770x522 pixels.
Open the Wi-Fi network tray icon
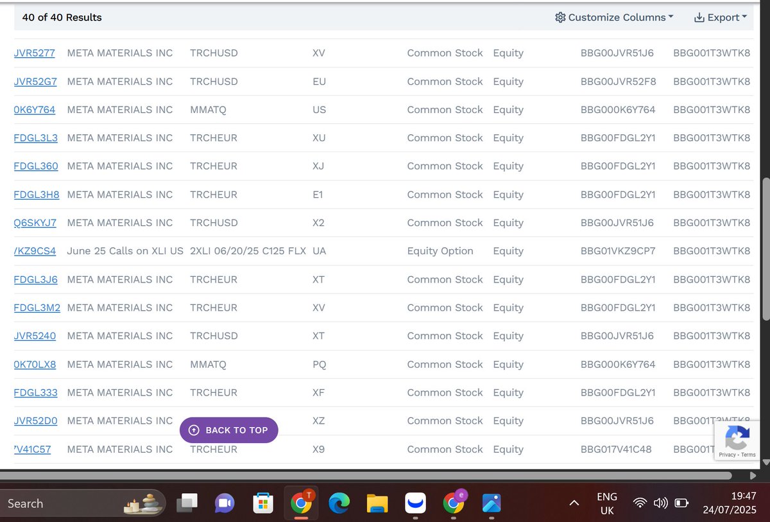[640, 503]
